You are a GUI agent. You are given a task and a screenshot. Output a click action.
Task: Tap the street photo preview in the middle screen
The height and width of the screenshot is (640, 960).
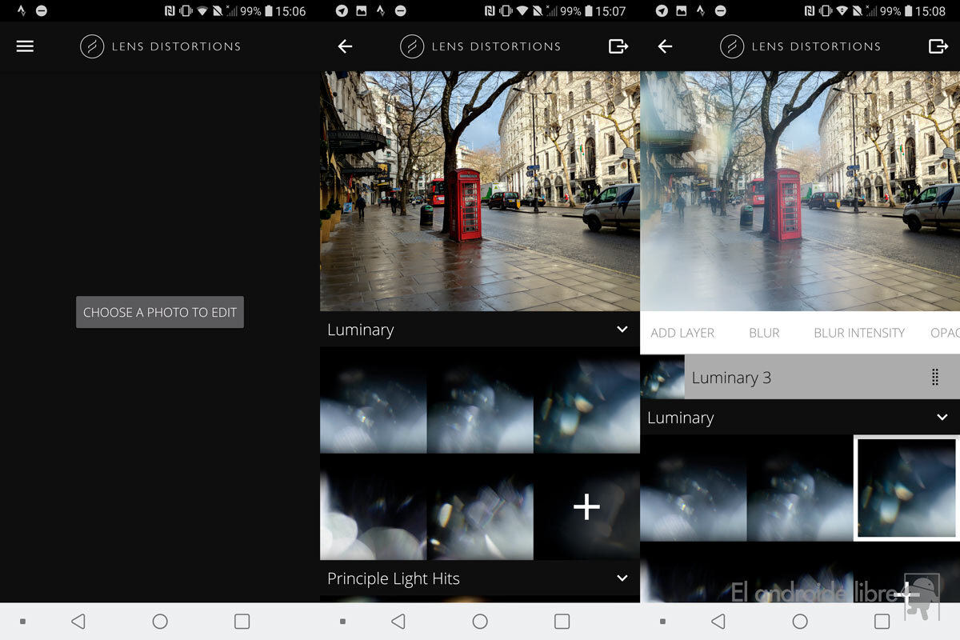click(480, 190)
